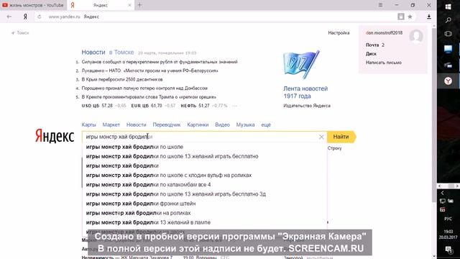Screen dimensions: 460x259
Task: Go back with the browser back arrow
Action: point(9,17)
